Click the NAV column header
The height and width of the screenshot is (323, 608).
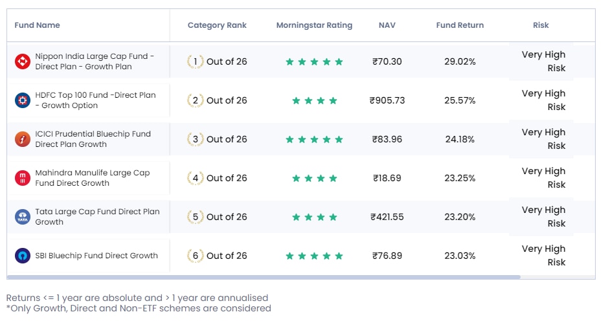(x=387, y=25)
